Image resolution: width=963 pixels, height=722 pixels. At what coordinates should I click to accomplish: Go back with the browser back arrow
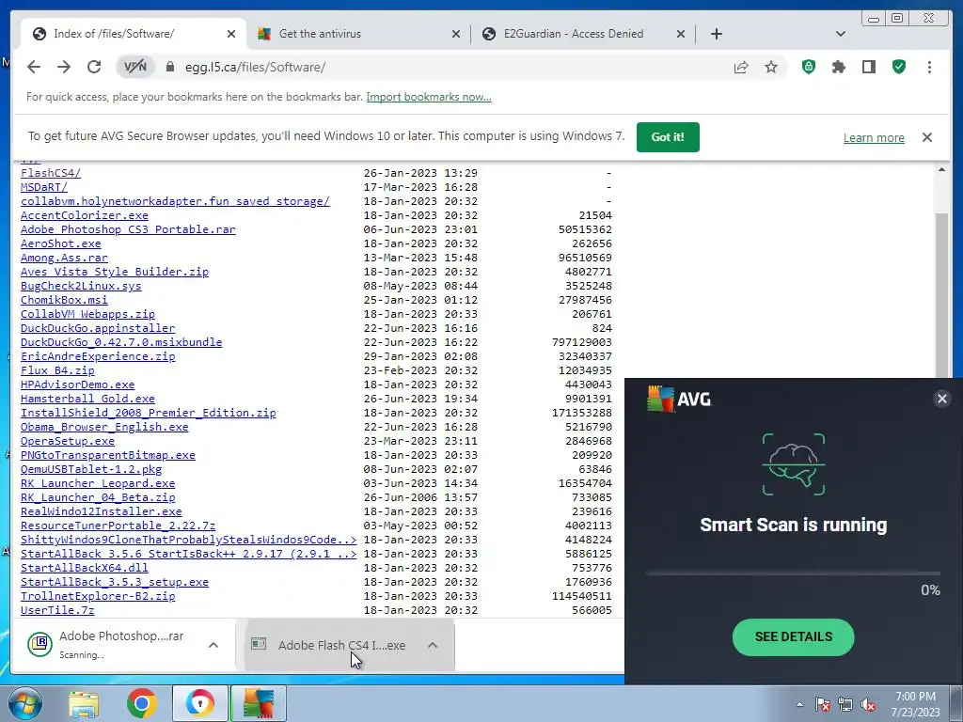point(34,67)
